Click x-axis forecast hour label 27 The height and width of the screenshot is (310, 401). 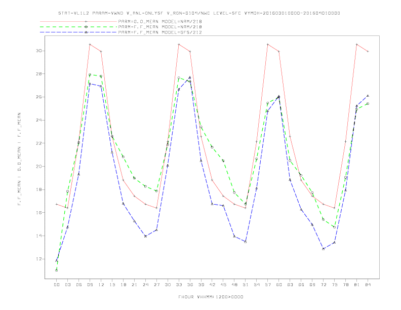pyautogui.click(x=156, y=285)
